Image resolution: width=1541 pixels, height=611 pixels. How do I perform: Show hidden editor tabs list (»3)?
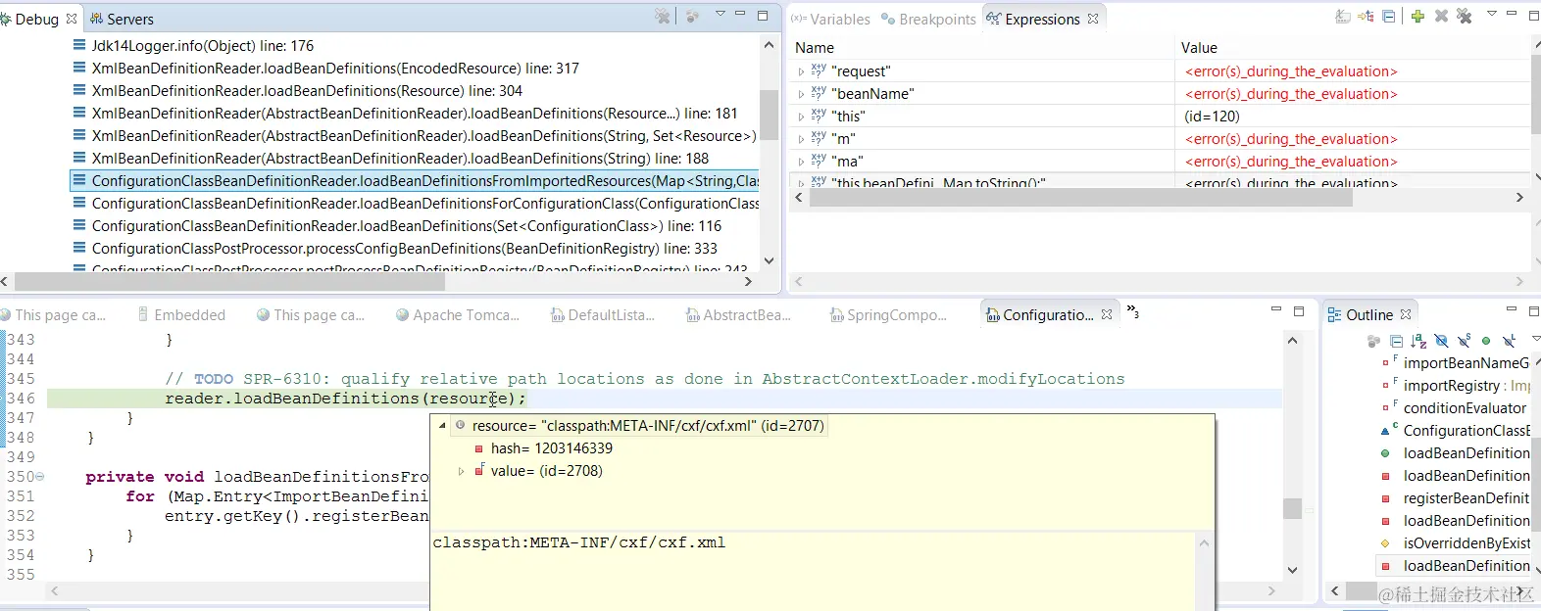1132,311
